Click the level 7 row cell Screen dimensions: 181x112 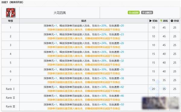coord(11,80)
